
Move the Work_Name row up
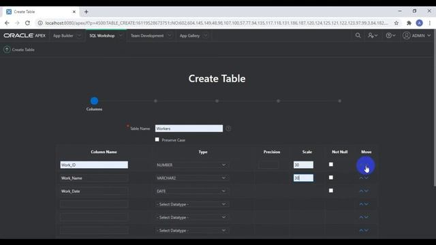click(x=361, y=178)
